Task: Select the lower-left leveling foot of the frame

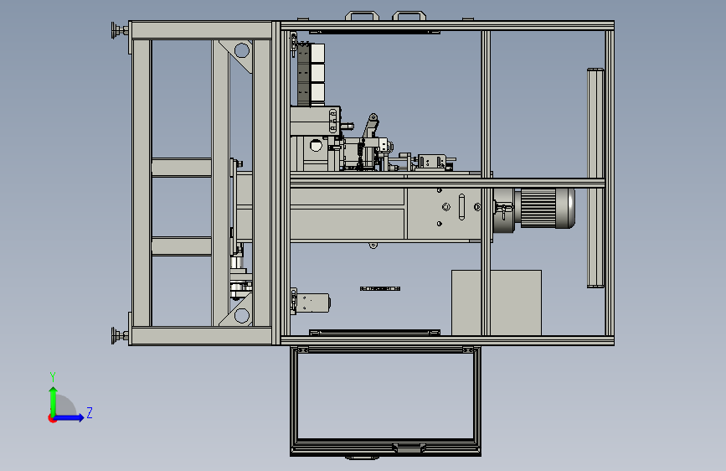Action: (x=120, y=335)
